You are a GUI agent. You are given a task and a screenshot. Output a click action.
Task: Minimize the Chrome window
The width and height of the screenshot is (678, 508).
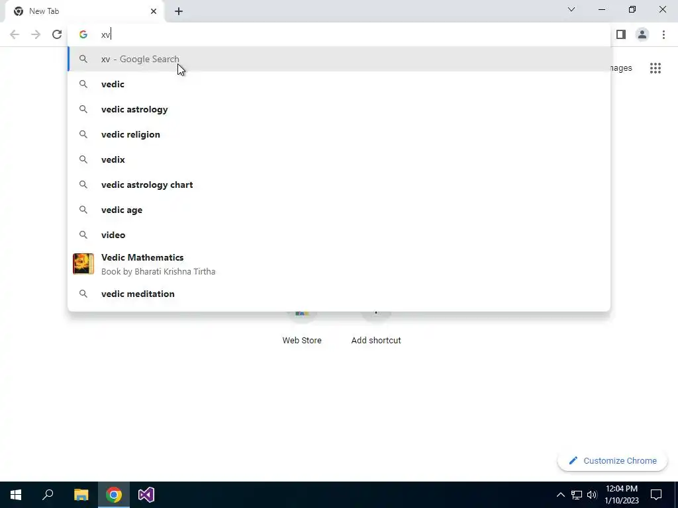click(x=602, y=9)
